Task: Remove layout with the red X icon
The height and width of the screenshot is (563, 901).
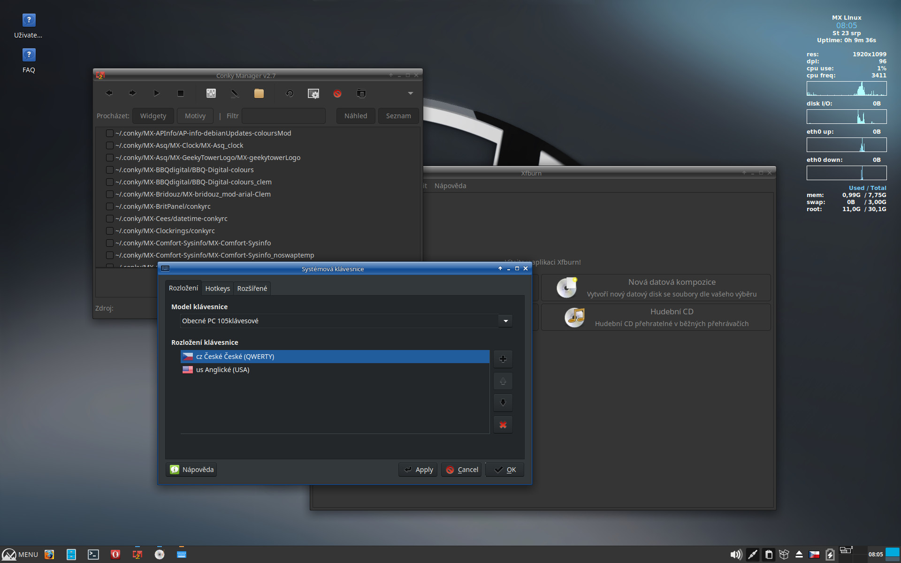Action: (503, 425)
